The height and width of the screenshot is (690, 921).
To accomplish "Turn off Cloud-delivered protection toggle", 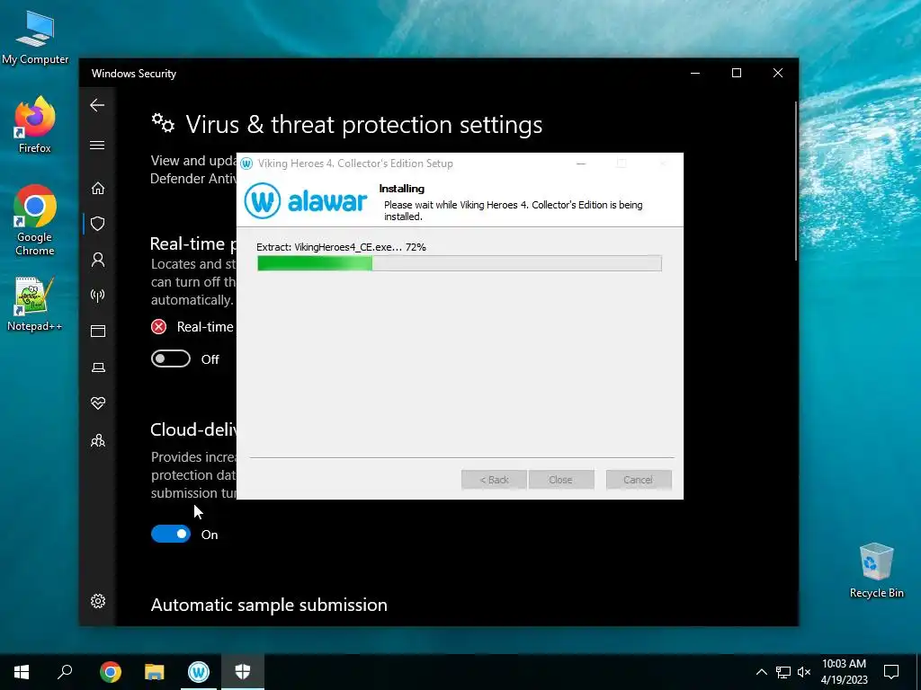I will click(x=171, y=534).
